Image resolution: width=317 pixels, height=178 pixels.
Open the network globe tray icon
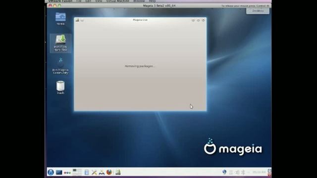click(224, 172)
